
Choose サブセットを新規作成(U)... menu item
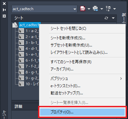coord(82,45)
